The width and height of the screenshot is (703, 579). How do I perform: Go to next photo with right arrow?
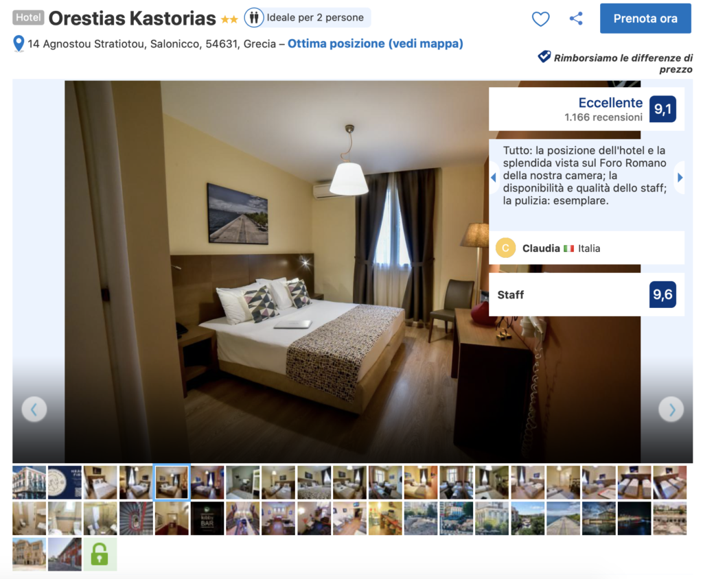tap(671, 409)
